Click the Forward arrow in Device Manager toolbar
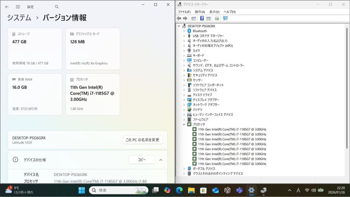The image size is (350, 197). pyautogui.click(x=184, y=18)
